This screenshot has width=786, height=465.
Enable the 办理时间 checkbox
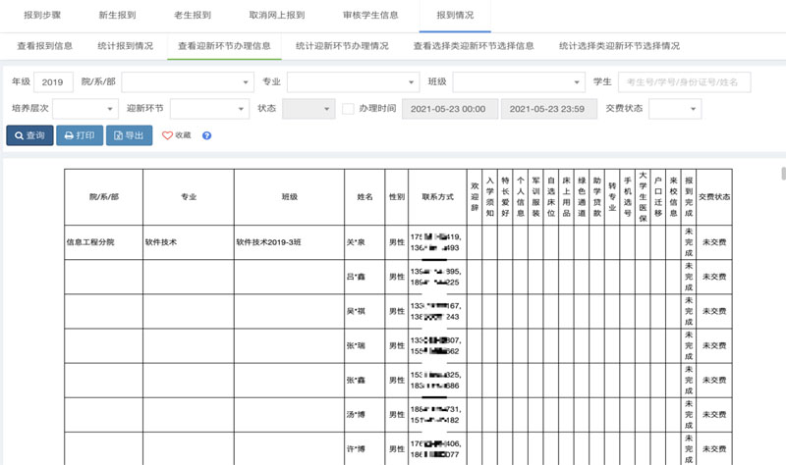coord(348,108)
